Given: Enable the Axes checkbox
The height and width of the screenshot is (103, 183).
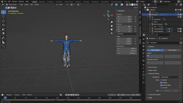Looking at the screenshot, I should pos(161,91).
